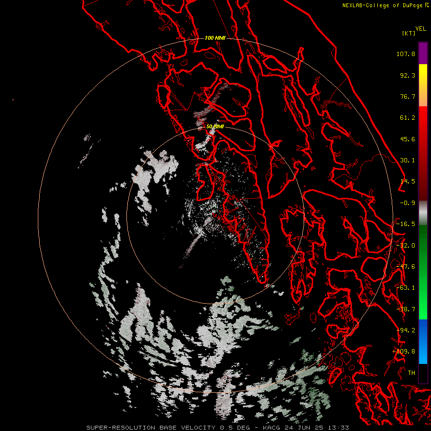
Task: Click the VEL legend title
Action: pos(420,29)
